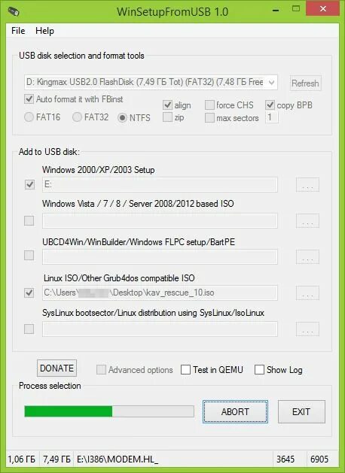Image resolution: width=345 pixels, height=473 pixels.
Task: Minimize the WinSetupFromUSB window
Action: [276, 11]
